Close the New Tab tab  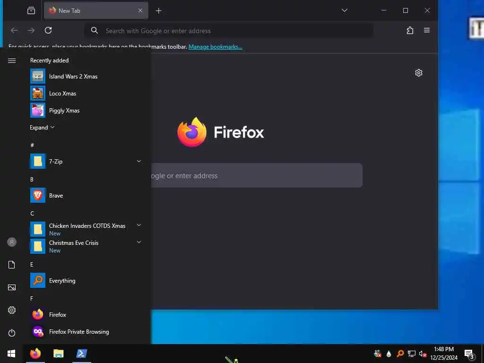(x=140, y=10)
